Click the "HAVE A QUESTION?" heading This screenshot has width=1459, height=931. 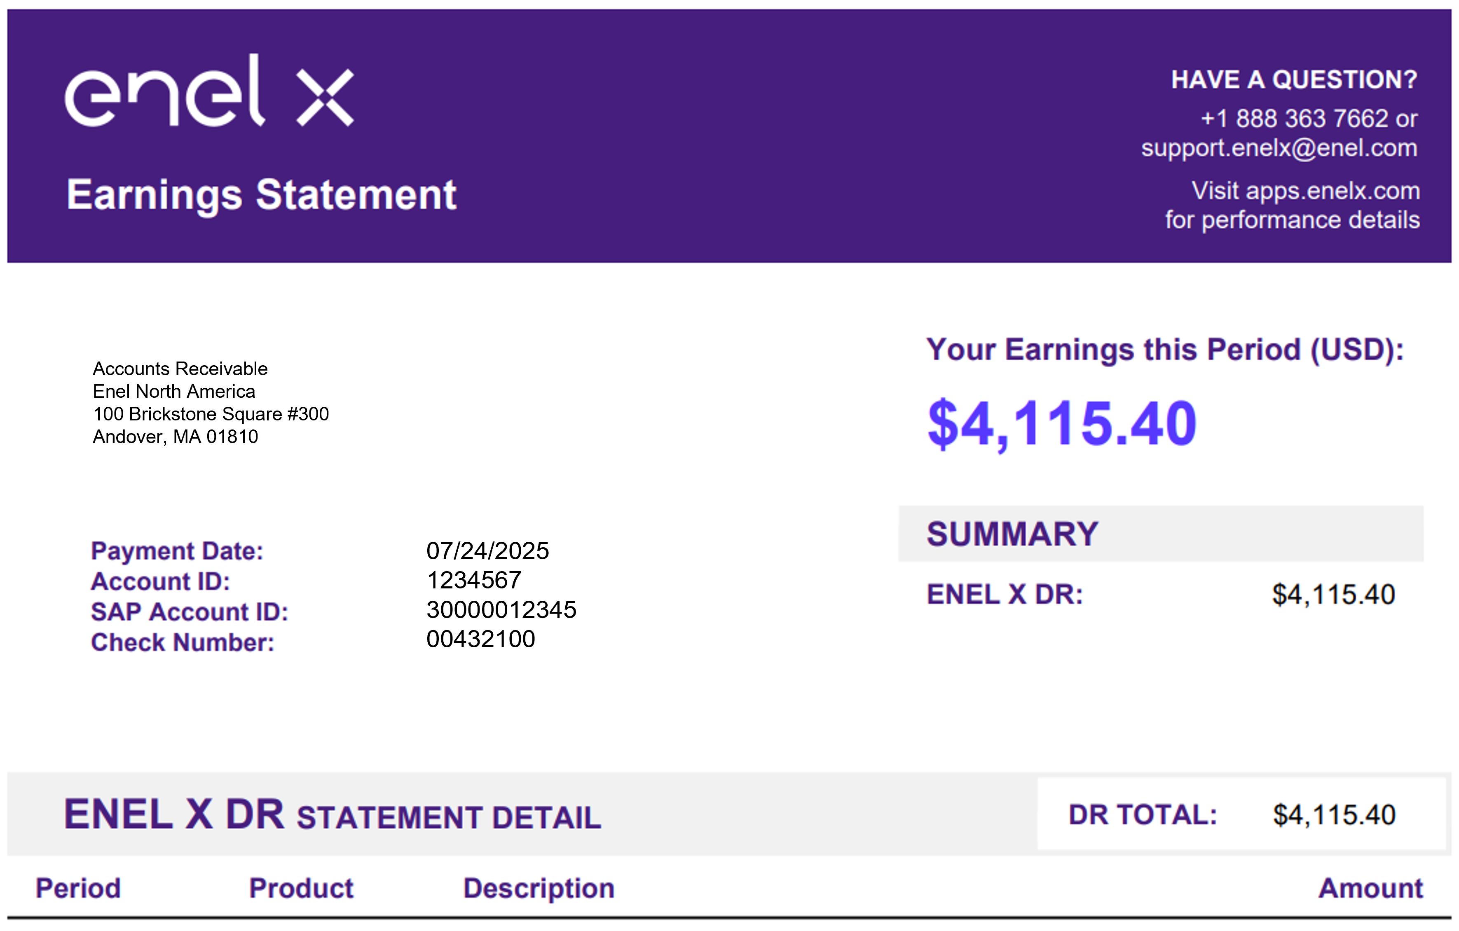(x=1294, y=80)
